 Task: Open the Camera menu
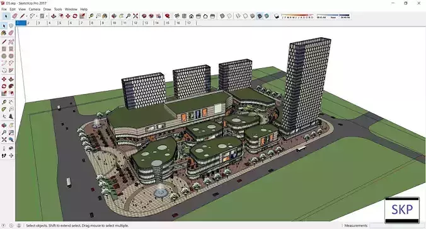35,9
